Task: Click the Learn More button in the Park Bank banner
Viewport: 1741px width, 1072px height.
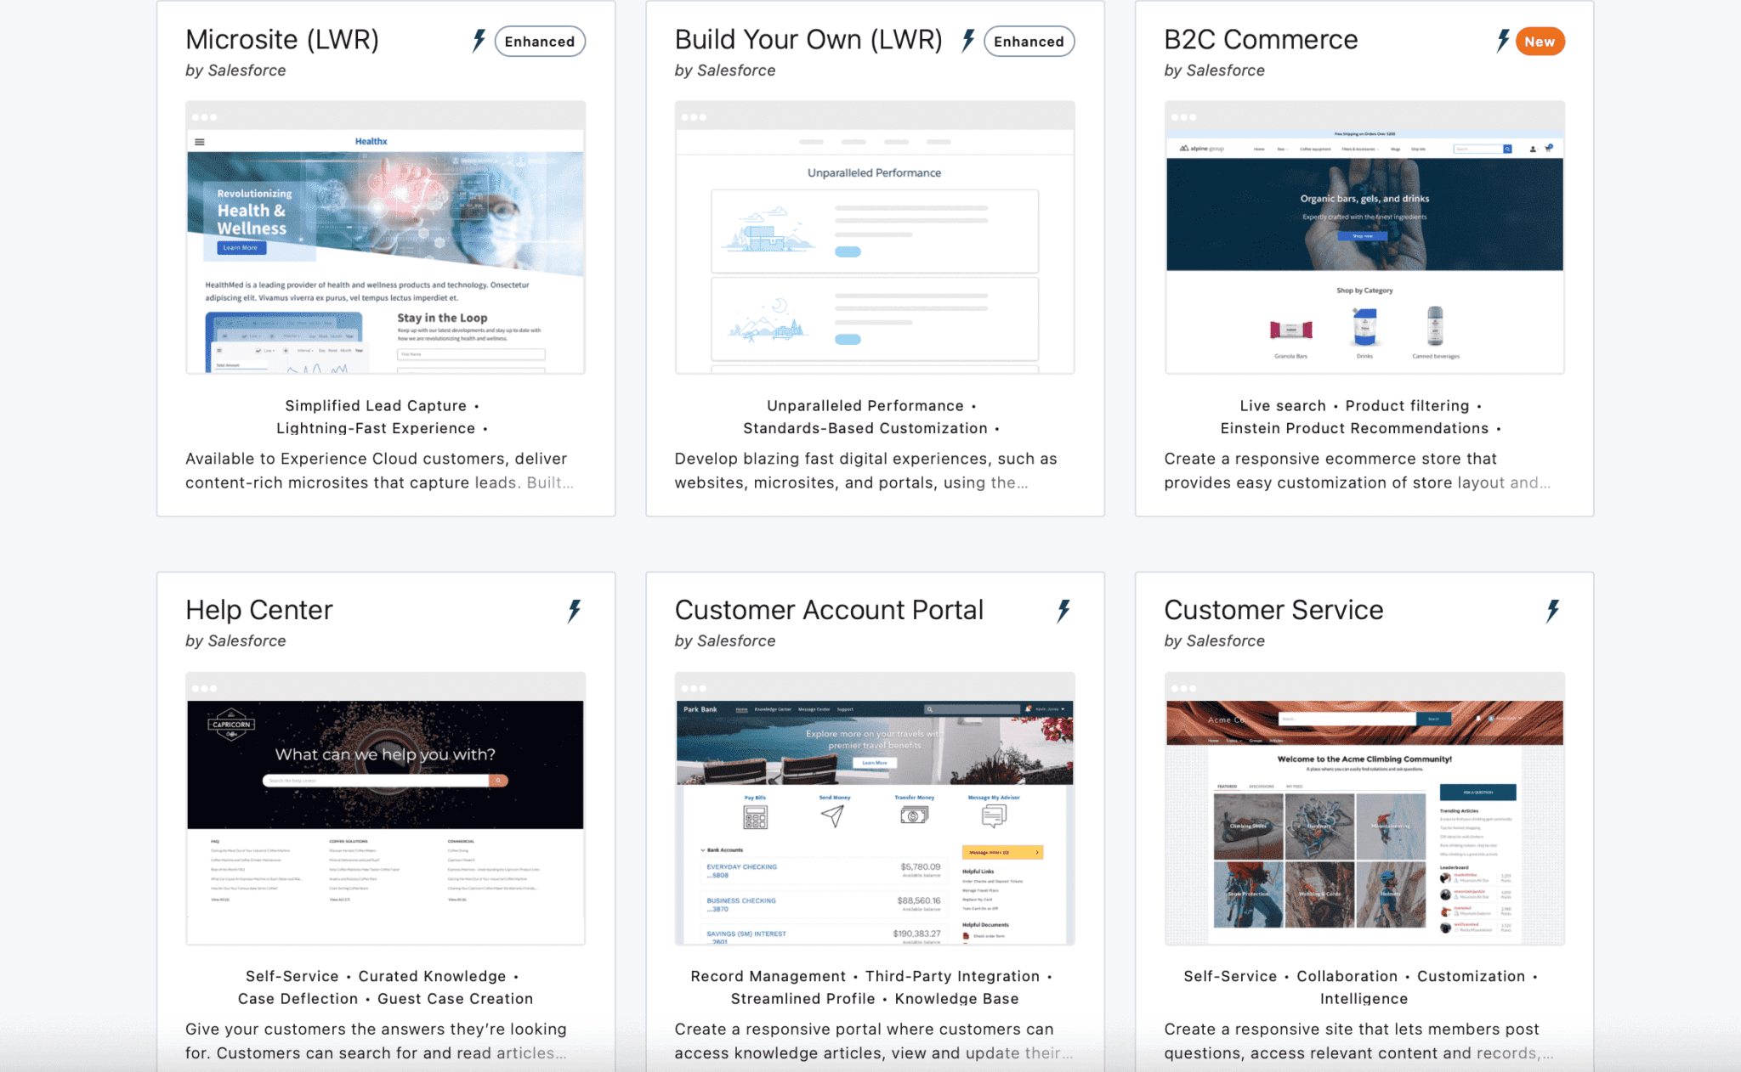Action: (875, 763)
